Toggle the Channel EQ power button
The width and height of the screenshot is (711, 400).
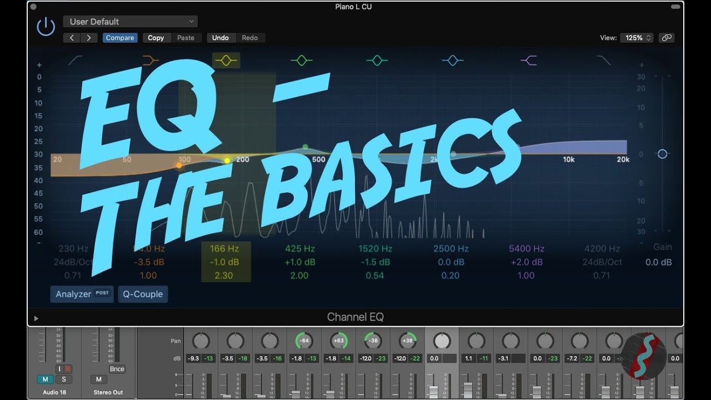click(x=46, y=27)
